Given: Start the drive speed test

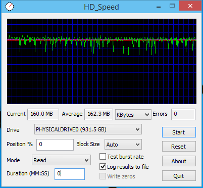Looking at the screenshot, I should pyautogui.click(x=179, y=132).
